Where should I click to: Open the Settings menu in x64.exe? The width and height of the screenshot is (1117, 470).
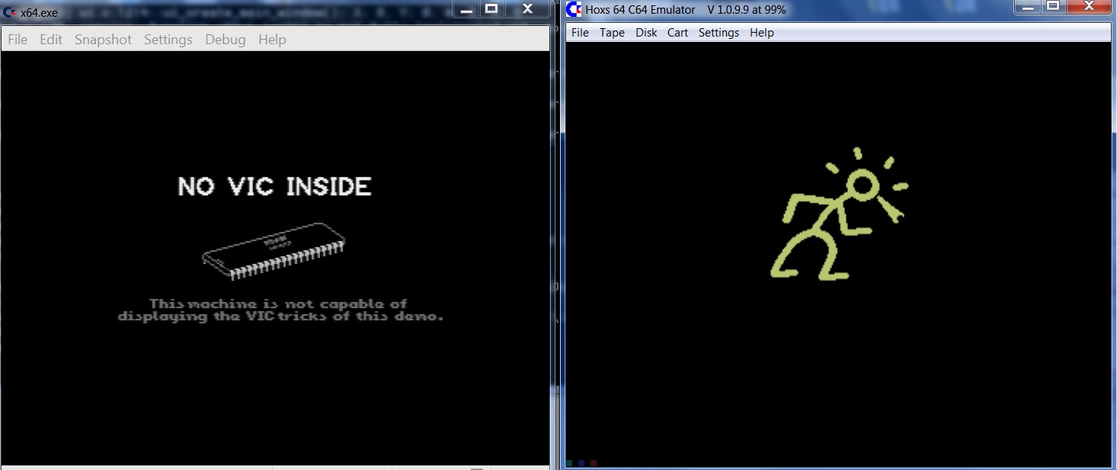coord(168,40)
